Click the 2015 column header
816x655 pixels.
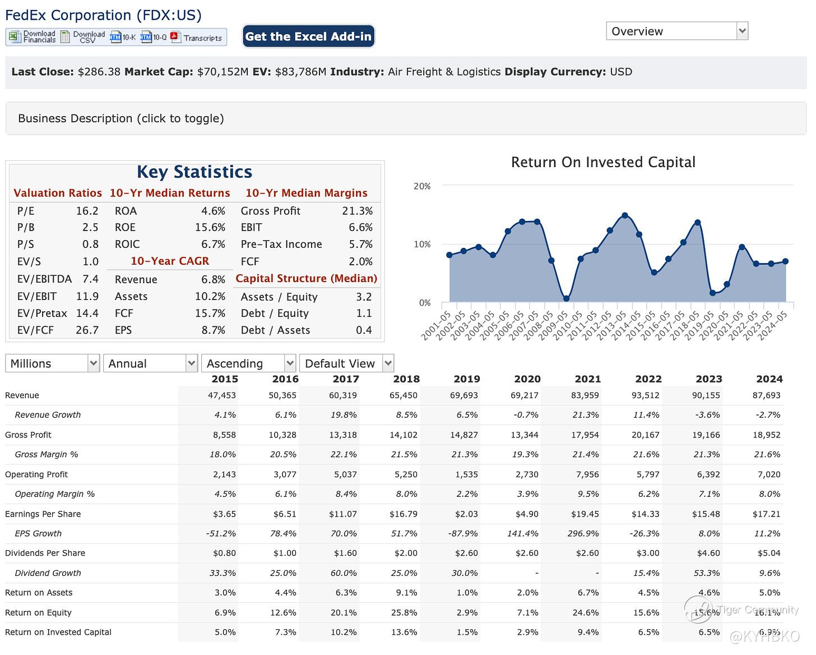[x=225, y=379]
